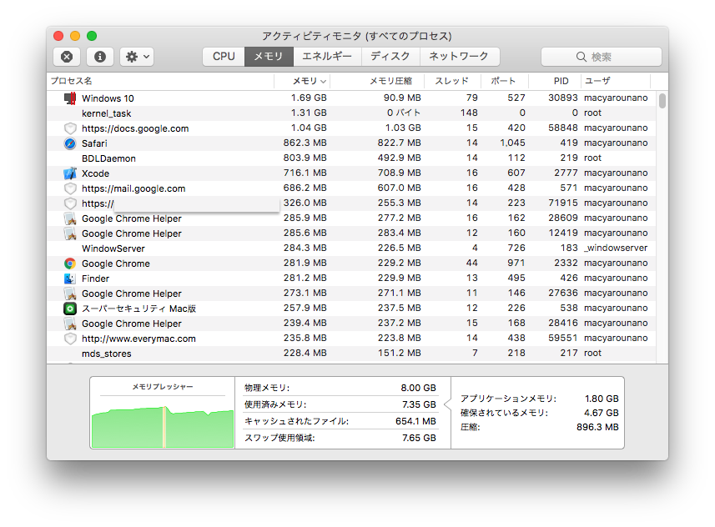Image resolution: width=715 pixels, height=527 pixels.
Task: Click shield icon for docs.google.com row
Action: (x=70, y=128)
